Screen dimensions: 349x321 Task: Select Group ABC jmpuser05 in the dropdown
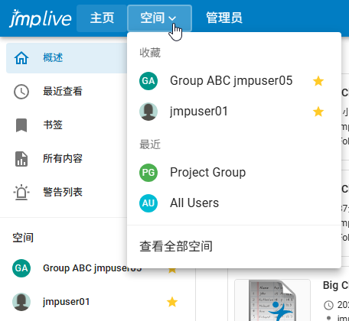click(231, 81)
